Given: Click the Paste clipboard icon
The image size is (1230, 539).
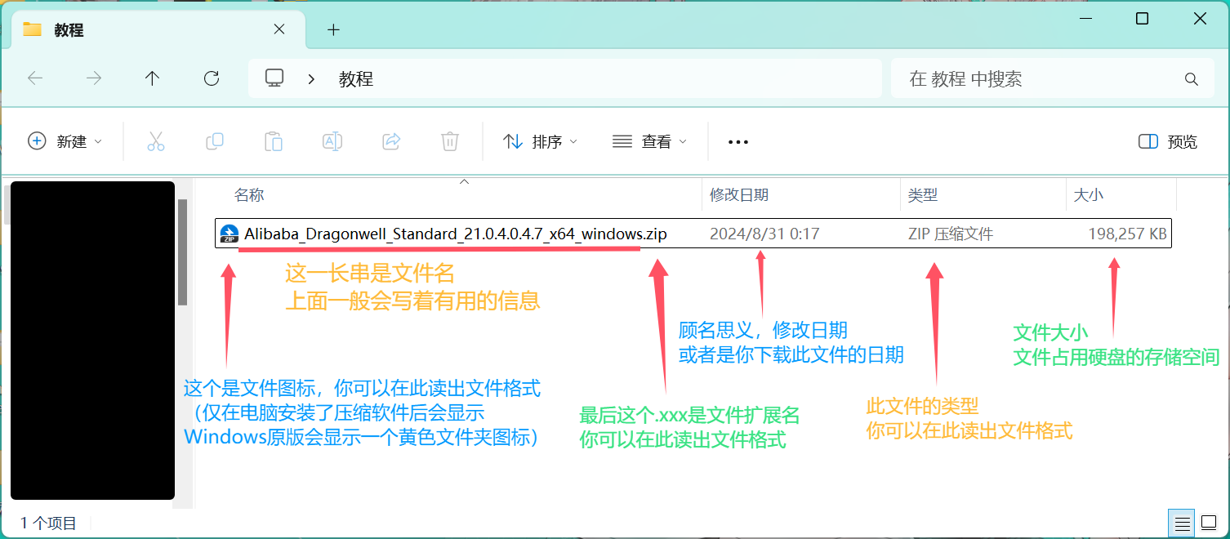Looking at the screenshot, I should point(274,141).
